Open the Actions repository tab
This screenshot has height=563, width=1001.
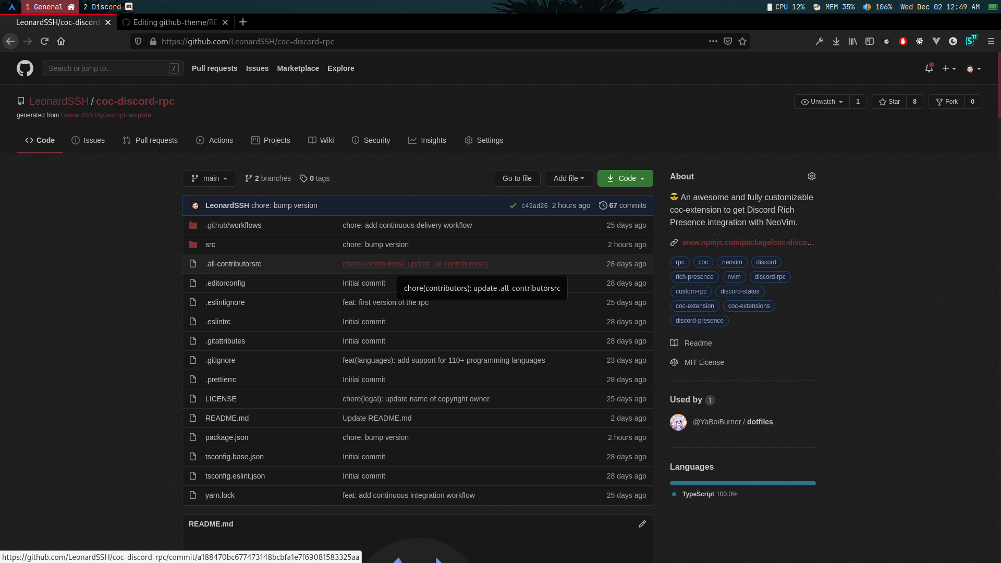point(214,140)
